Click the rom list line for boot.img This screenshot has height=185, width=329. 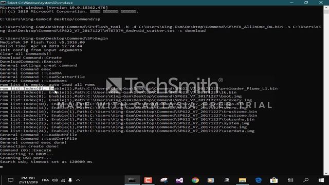(121, 96)
